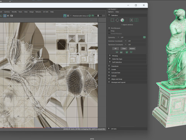Viewport: 186px width, 140px height.
Task: Expand the Align and Snap section
Action: coord(127,79)
